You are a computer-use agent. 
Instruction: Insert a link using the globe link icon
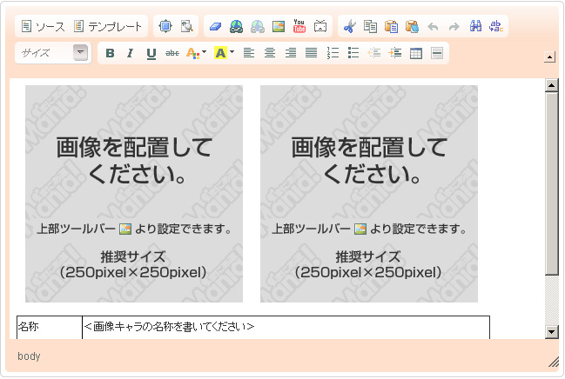236,27
